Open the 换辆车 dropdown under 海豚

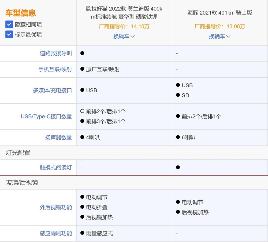click(x=219, y=36)
